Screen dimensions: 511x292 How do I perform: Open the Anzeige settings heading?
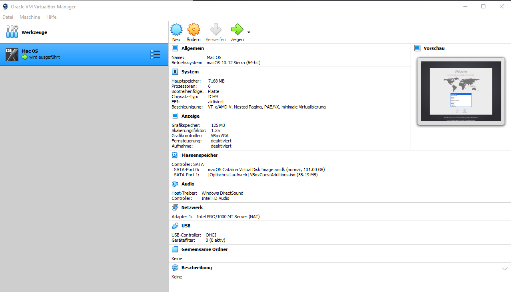[190, 116]
